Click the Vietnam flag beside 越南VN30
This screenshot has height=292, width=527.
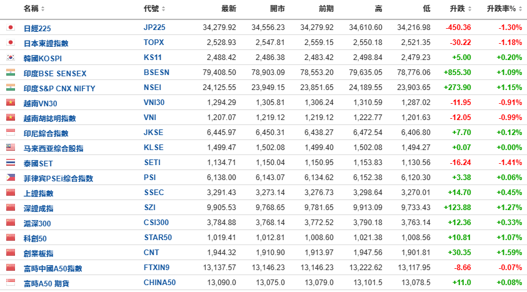click(10, 103)
